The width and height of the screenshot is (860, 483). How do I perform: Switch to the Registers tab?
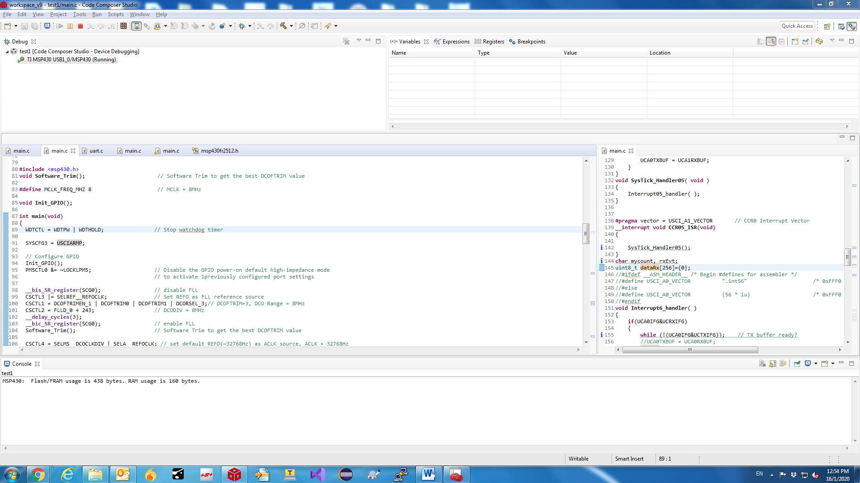(x=493, y=42)
